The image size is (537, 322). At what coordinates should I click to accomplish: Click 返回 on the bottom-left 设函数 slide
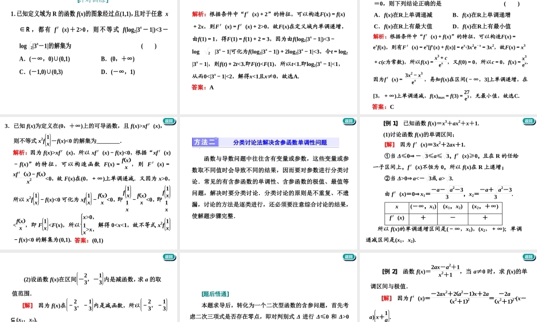pyautogui.click(x=169, y=257)
